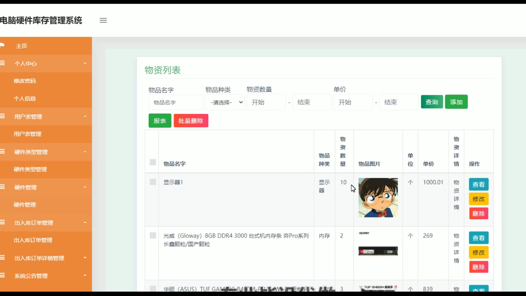Click the flag icon beside 主页

pos(2,45)
